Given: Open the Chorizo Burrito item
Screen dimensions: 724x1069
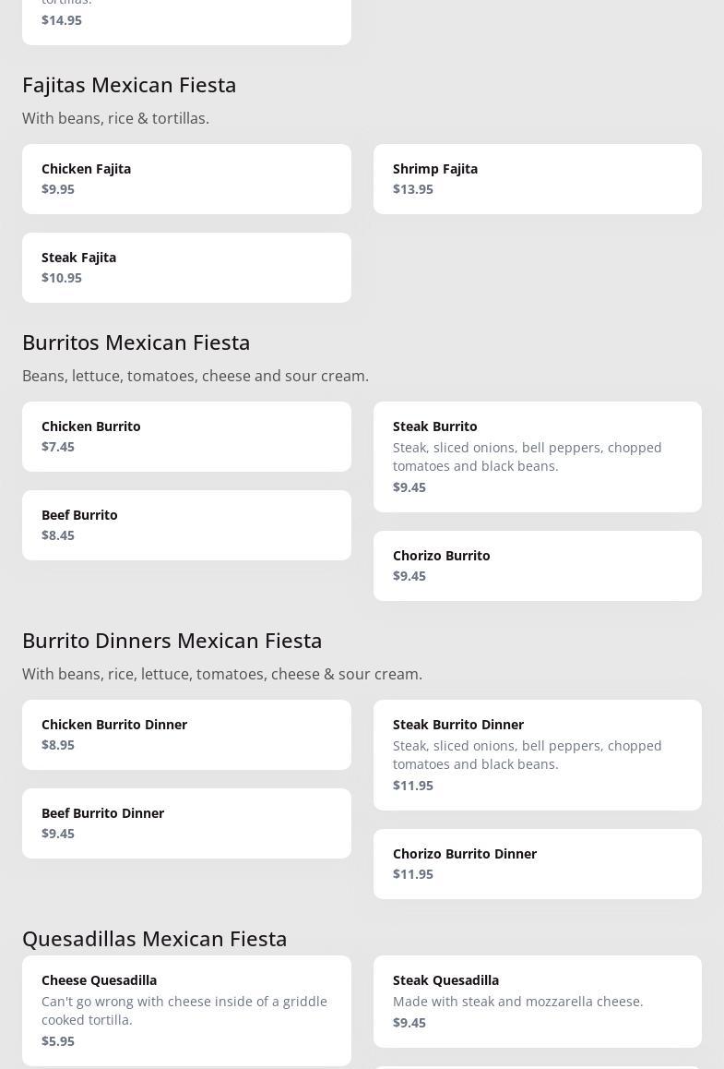Looking at the screenshot, I should coord(537,566).
